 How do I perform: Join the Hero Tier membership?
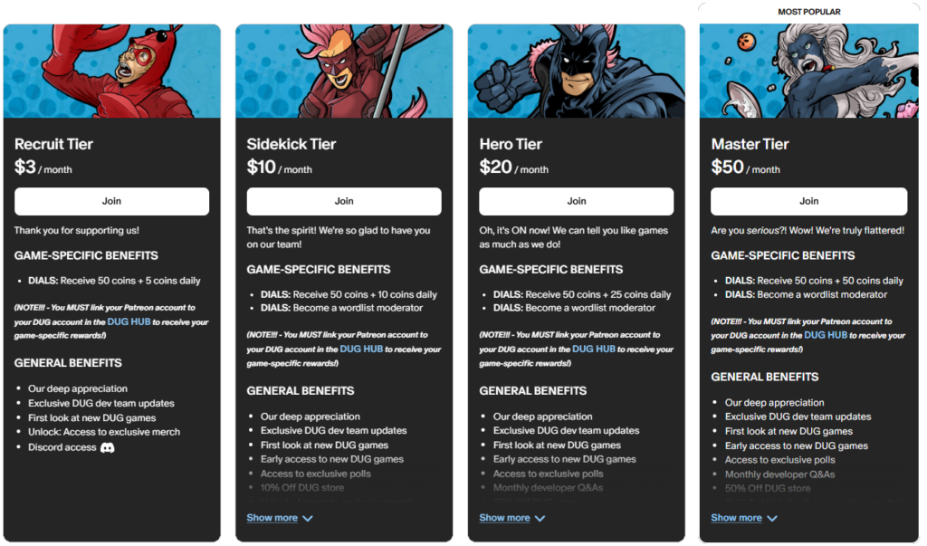click(577, 201)
